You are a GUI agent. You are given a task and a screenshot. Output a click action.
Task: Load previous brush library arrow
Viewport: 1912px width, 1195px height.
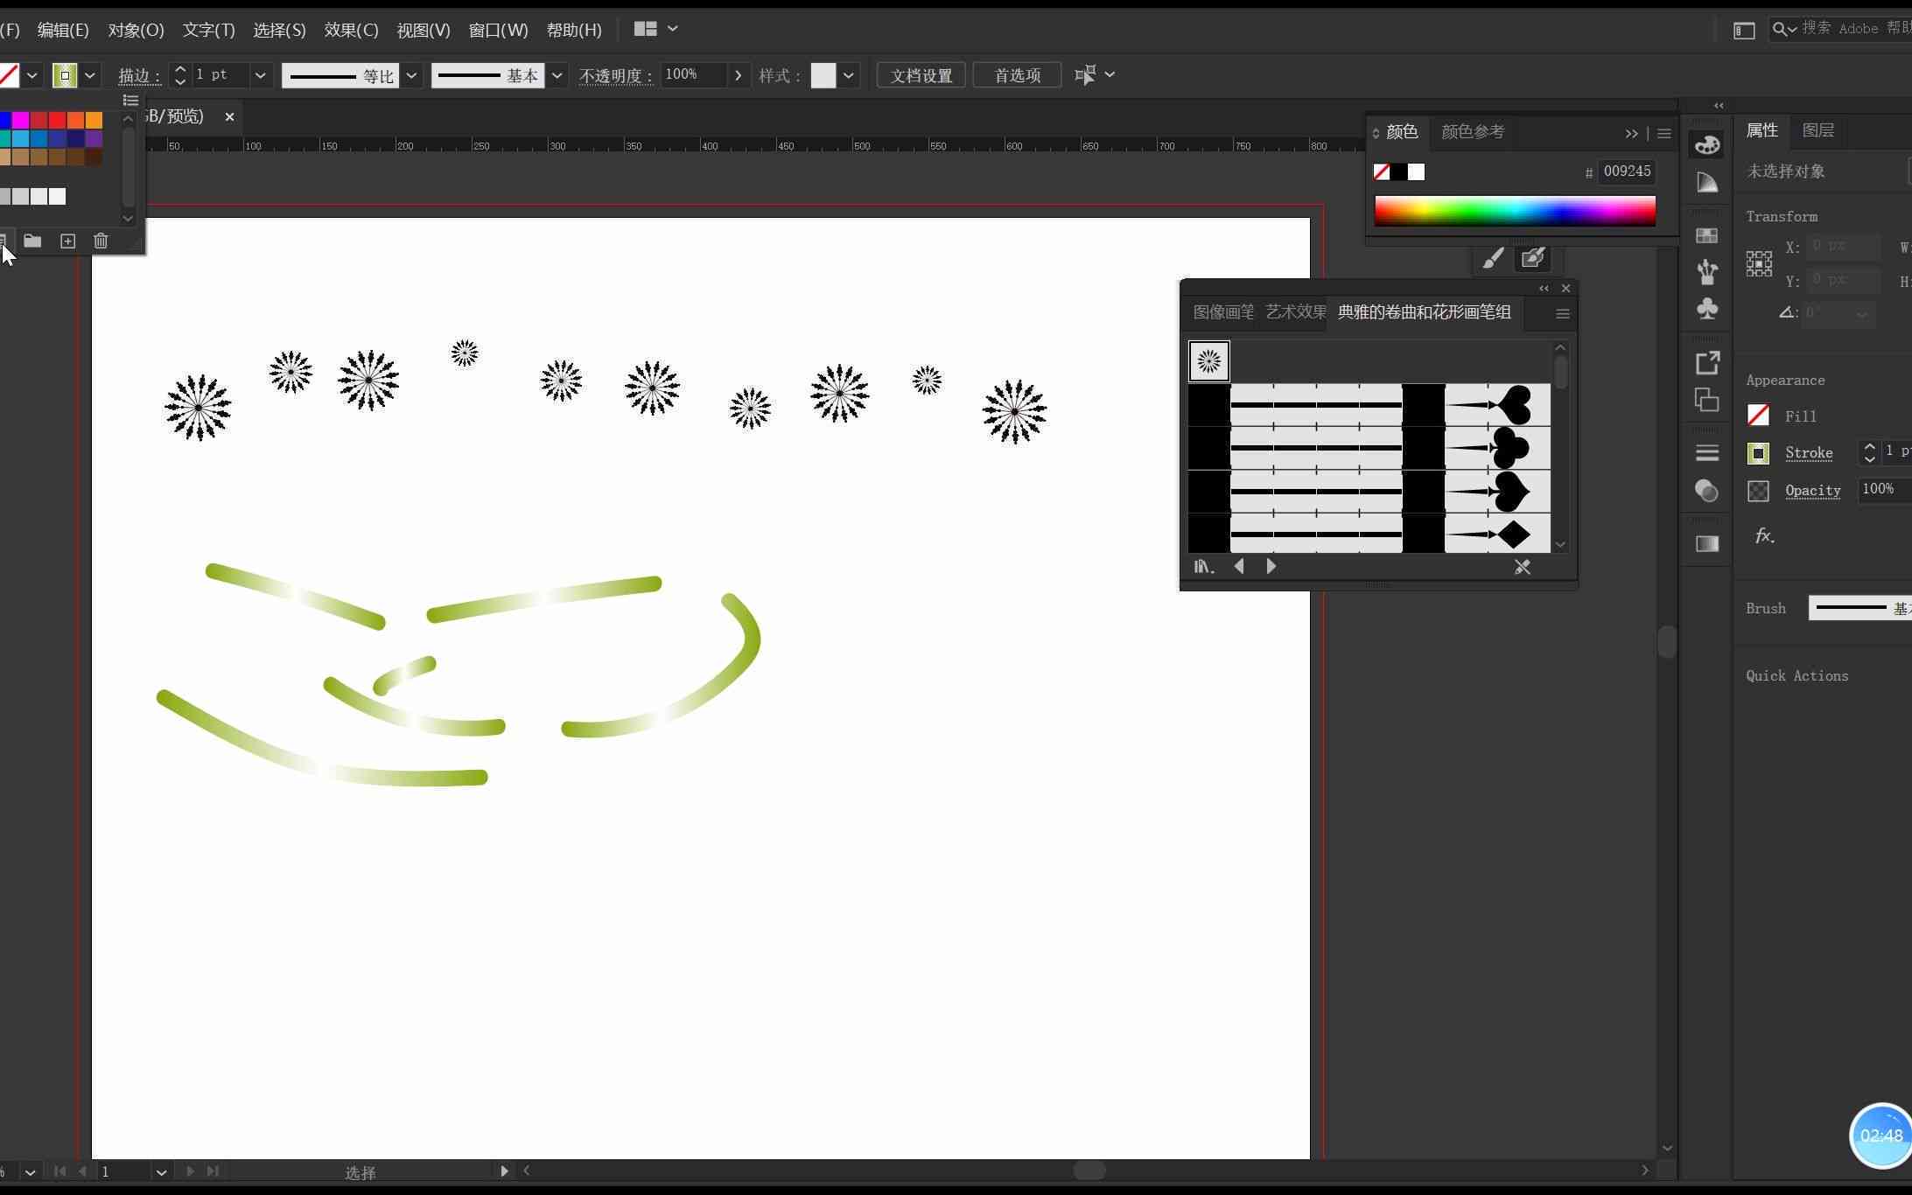tap(1239, 567)
